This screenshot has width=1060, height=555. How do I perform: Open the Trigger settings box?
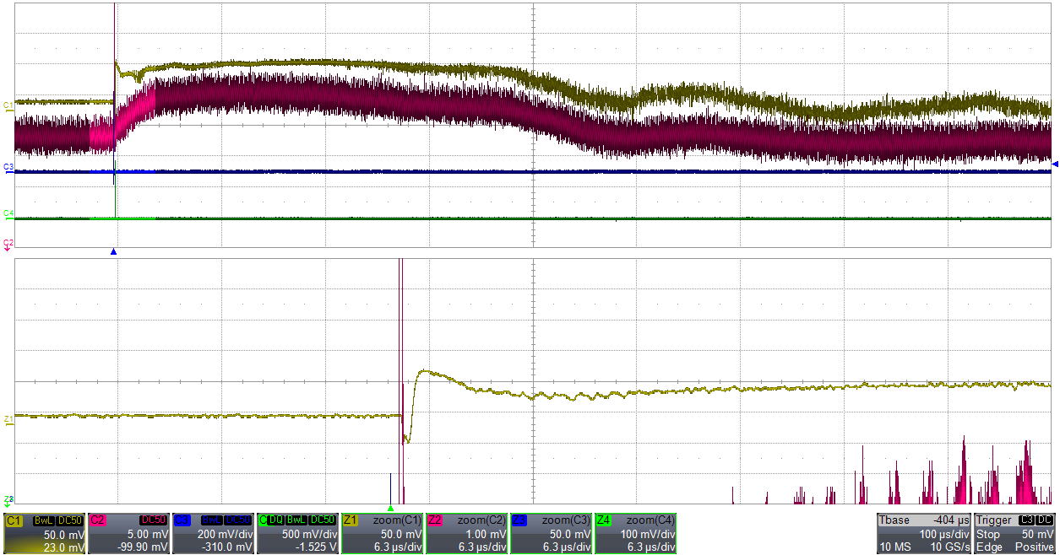(1015, 534)
